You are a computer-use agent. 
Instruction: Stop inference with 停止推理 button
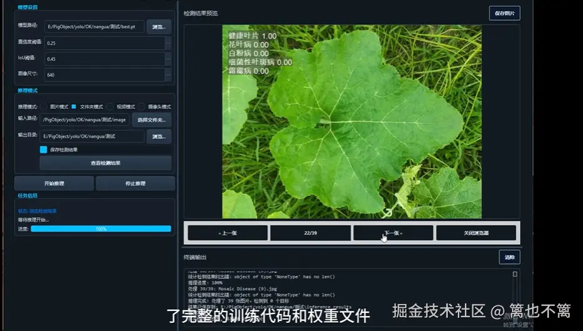(135, 183)
